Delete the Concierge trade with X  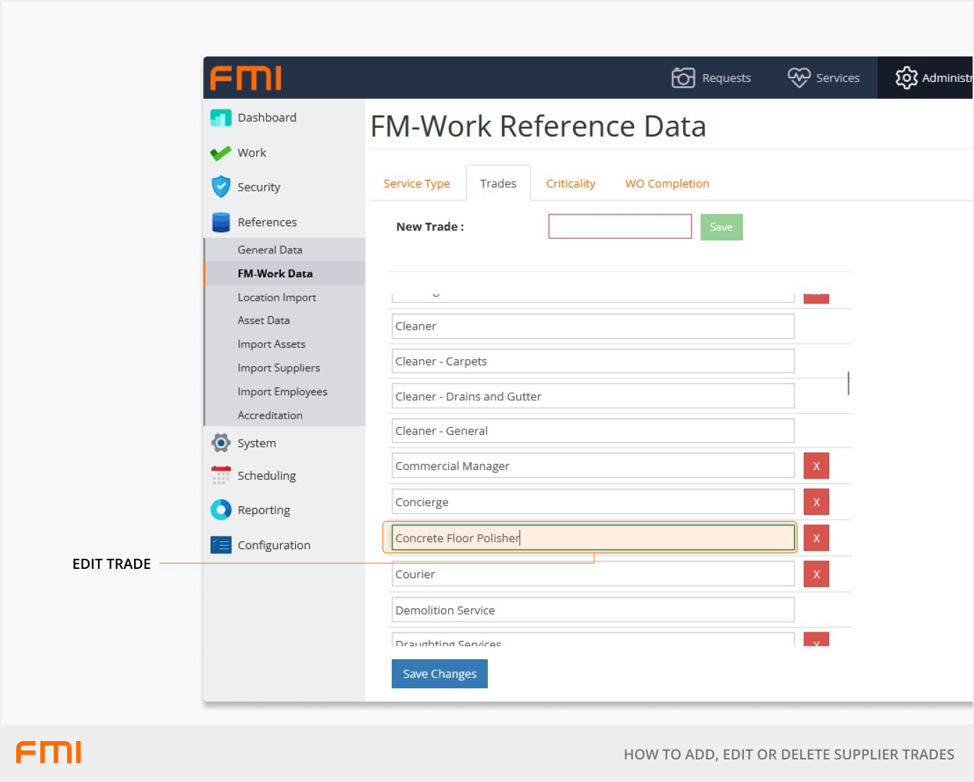pos(816,503)
